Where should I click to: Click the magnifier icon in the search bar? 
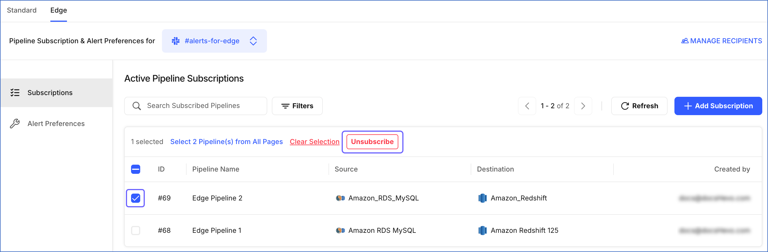pos(137,106)
